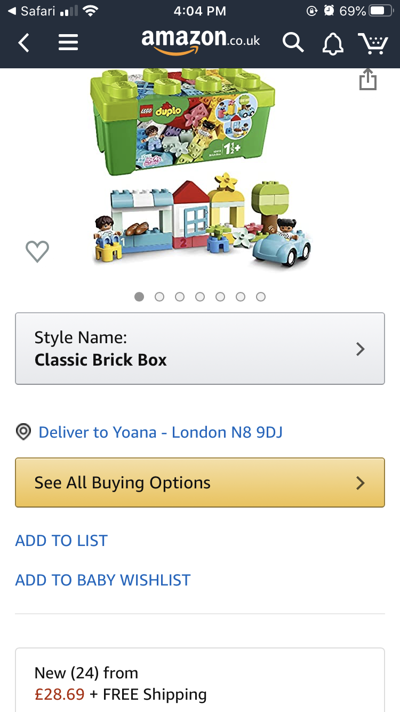Tap the delivery location pin icon
The width and height of the screenshot is (400, 712).
[x=23, y=432]
